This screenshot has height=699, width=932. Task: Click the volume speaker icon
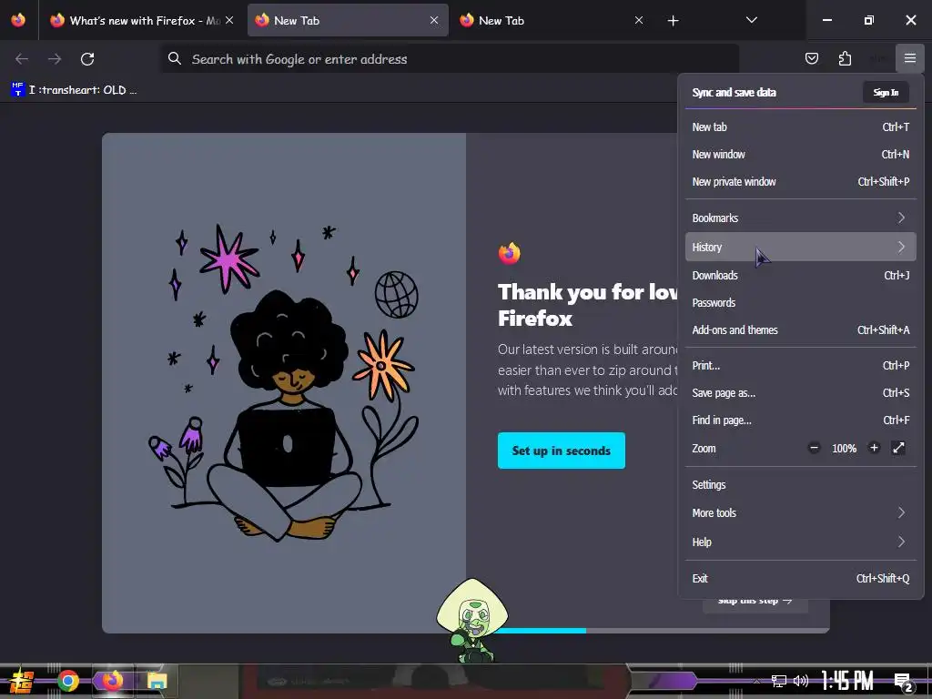coord(801,681)
